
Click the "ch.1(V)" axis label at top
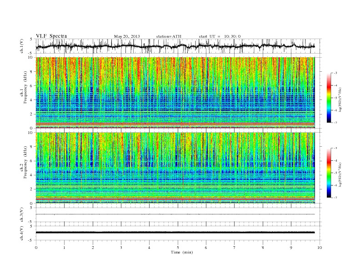pyautogui.click(x=22, y=47)
